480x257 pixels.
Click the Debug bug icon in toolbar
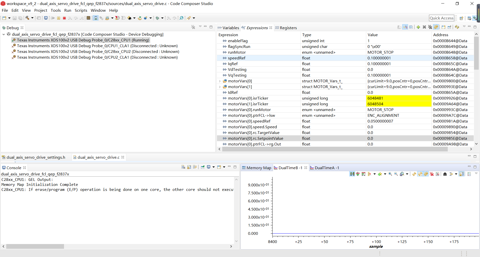tap(157, 18)
